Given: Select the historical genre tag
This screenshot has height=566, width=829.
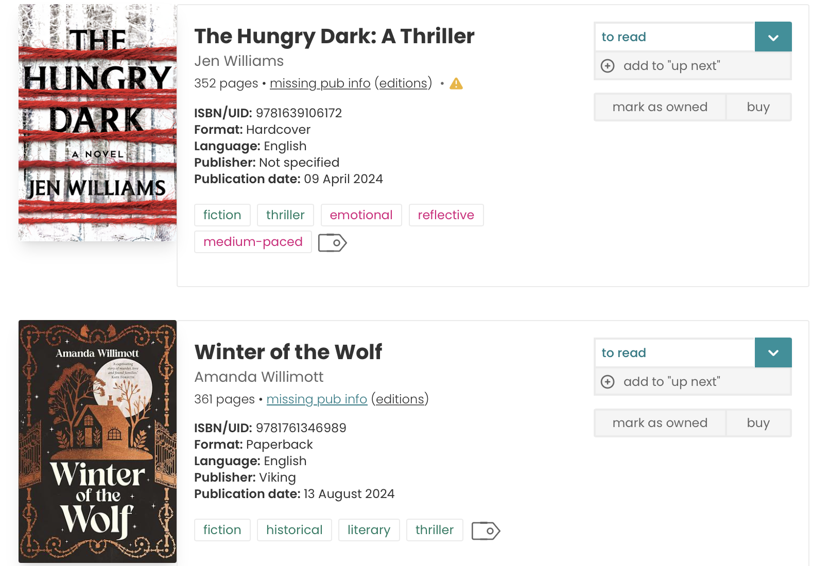Looking at the screenshot, I should [294, 530].
